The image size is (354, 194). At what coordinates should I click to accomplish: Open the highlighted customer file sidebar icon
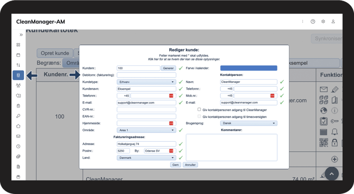click(x=18, y=75)
